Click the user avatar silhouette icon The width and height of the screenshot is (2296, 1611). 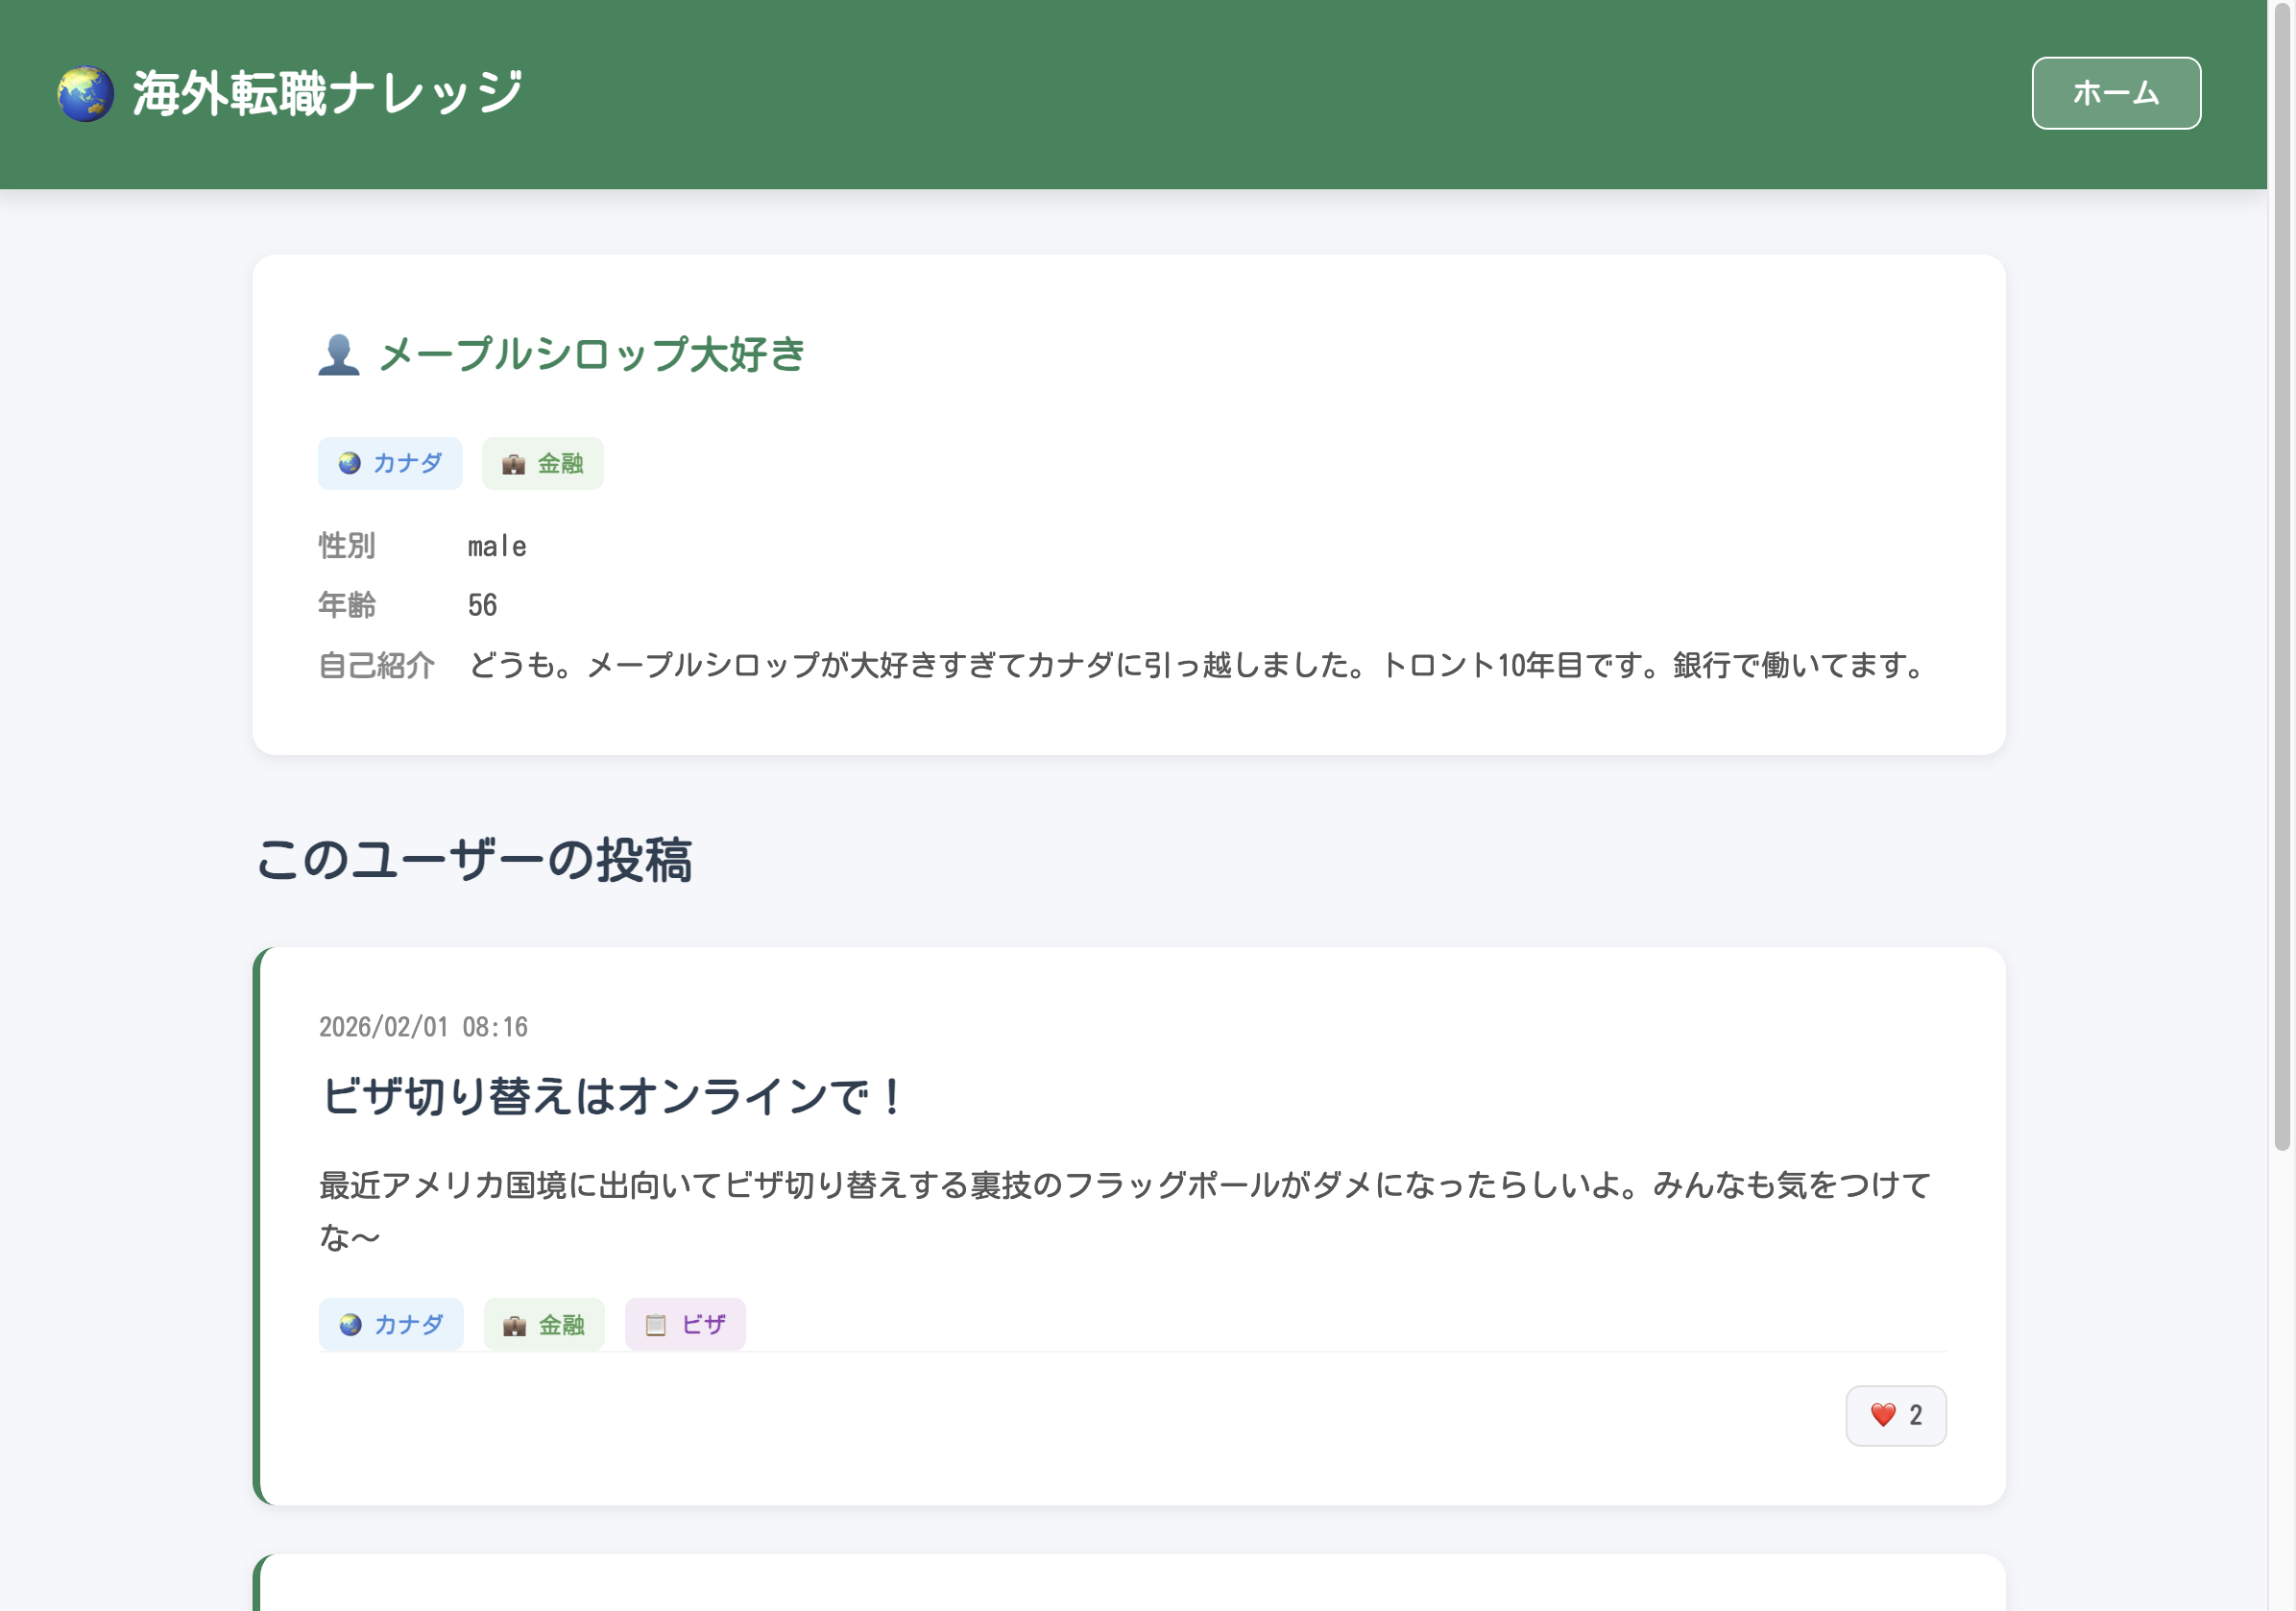point(339,354)
